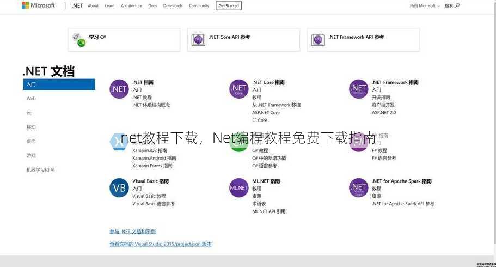This screenshot has height=267, width=496.
Task: Open the 术语表 link under ML.NET
Action: [x=259, y=204]
